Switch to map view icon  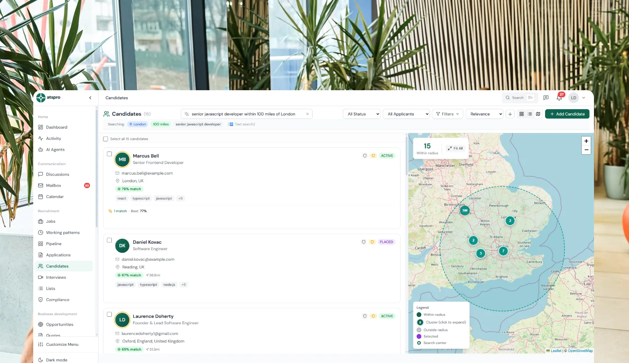point(538,114)
